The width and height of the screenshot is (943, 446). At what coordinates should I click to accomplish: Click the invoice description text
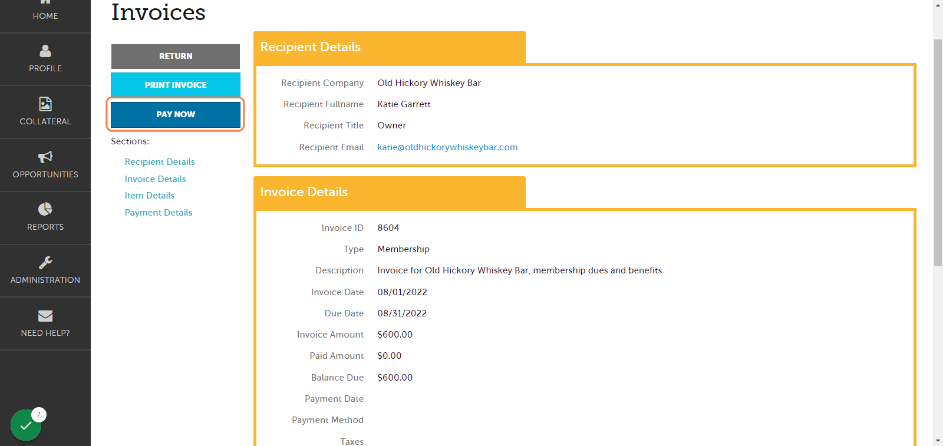pos(520,270)
